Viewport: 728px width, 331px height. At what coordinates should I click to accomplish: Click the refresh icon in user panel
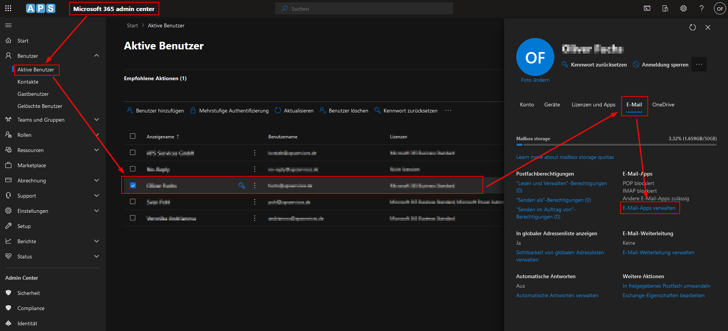coord(692,27)
